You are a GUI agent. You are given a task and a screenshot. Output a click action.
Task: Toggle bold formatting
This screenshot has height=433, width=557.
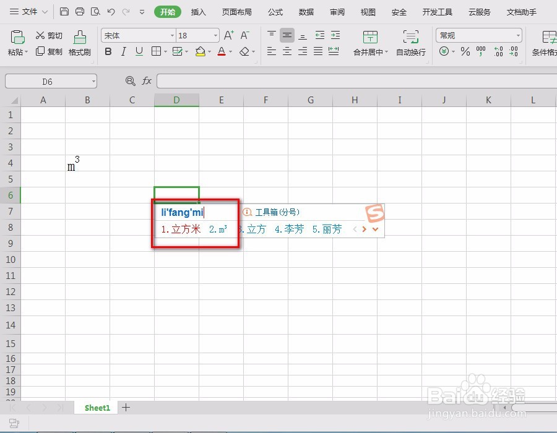108,52
